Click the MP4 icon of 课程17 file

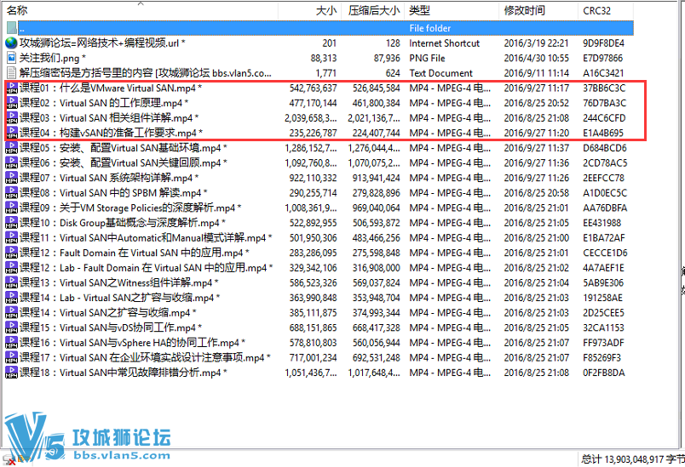point(11,357)
